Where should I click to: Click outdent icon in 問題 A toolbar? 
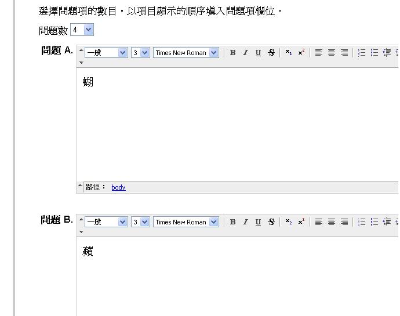[x=387, y=53]
